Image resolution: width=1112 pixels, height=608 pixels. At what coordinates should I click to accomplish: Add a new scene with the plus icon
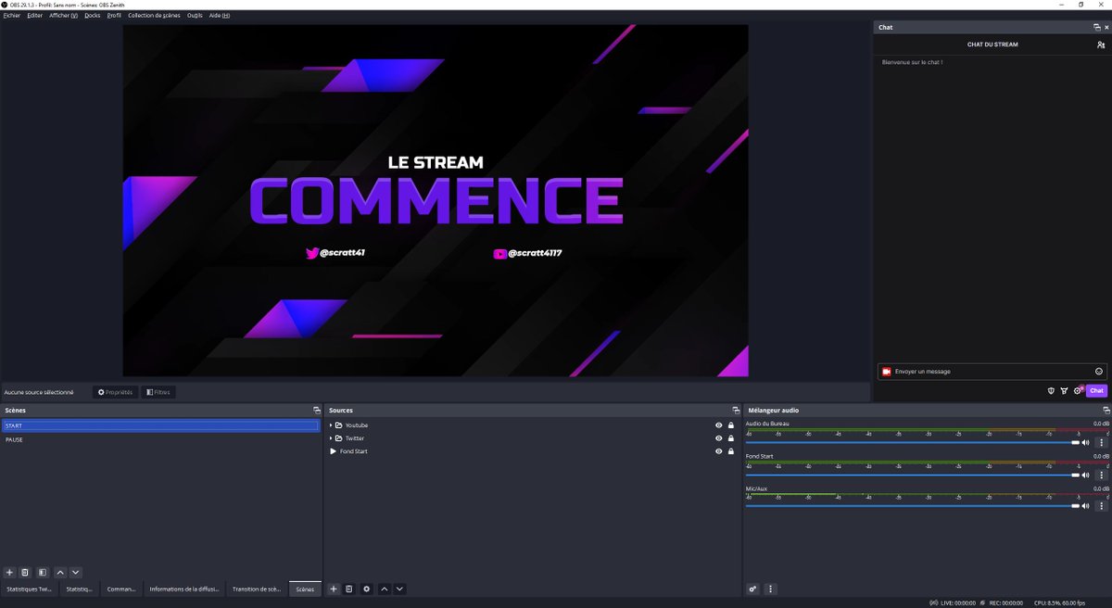(9, 573)
